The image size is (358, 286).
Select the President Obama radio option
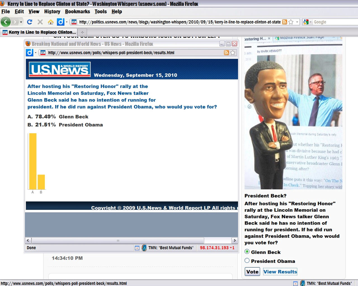point(247,261)
